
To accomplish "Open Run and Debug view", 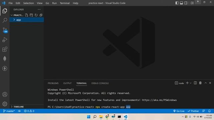I will click(x=5, y=40).
